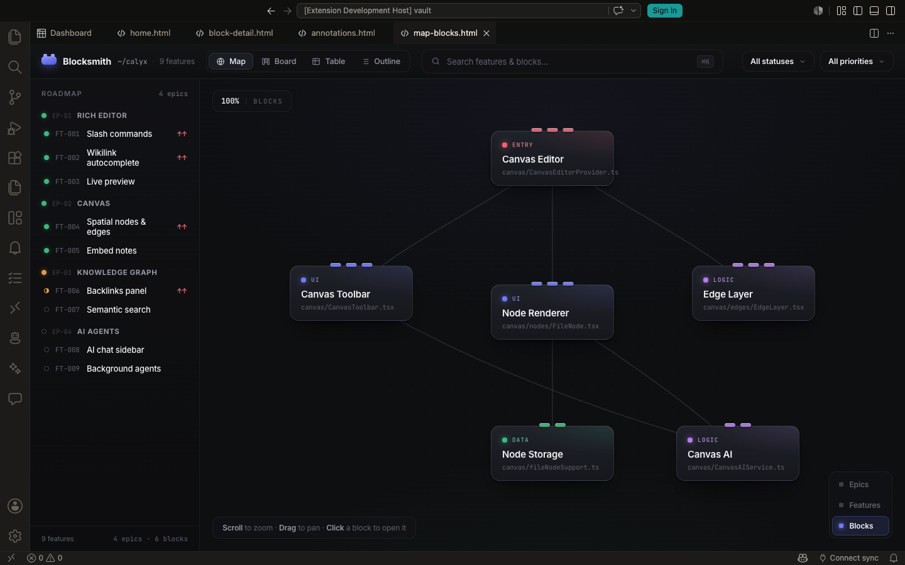Switch map level to Features
The height and width of the screenshot is (565, 905).
pos(860,505)
